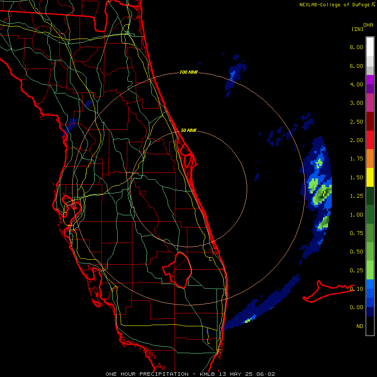Pick the bright red swatch beside 2.00
This screenshot has height=377, width=377.
370,140
